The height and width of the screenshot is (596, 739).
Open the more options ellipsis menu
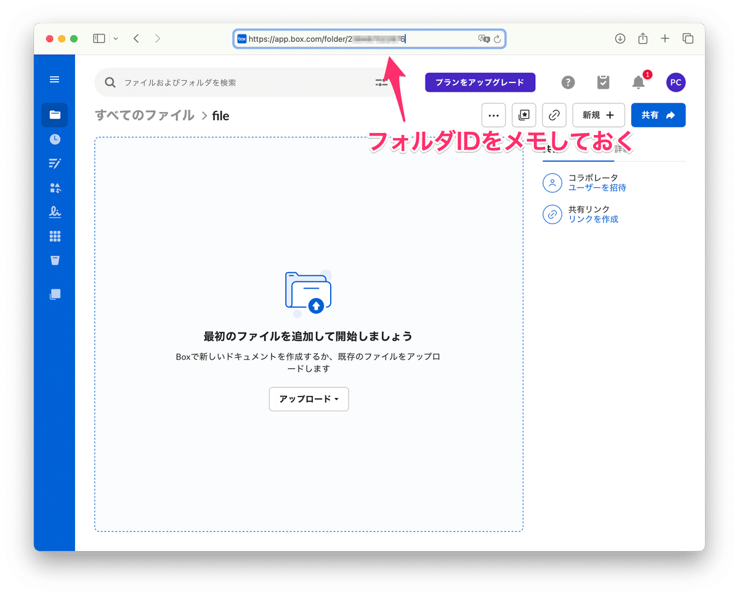493,115
